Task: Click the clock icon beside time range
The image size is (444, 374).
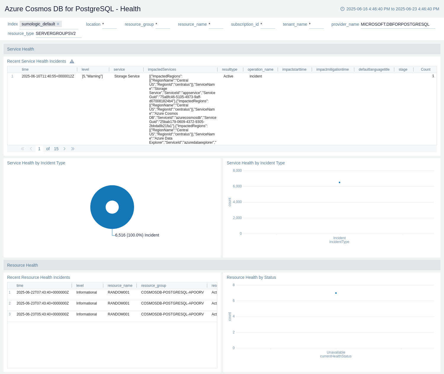Action: coord(342,9)
